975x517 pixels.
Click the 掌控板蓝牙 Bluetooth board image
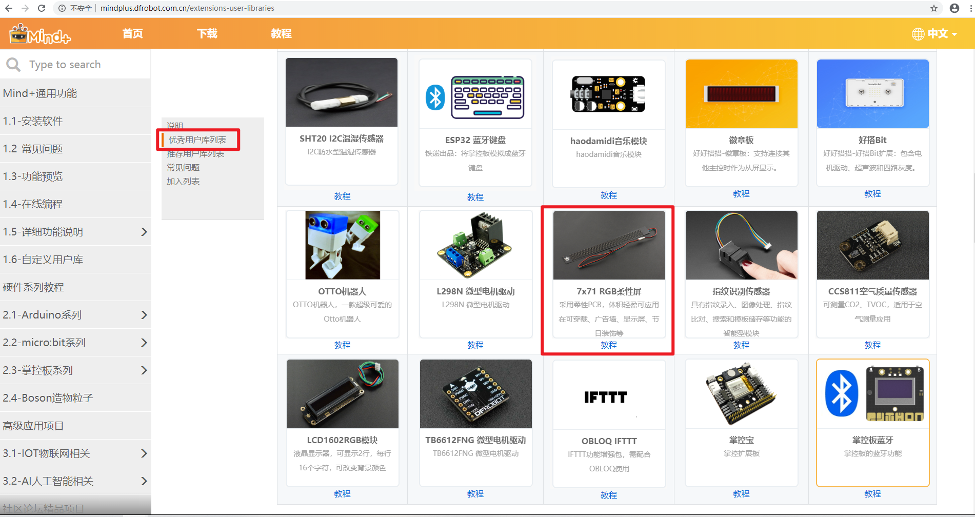[873, 394]
